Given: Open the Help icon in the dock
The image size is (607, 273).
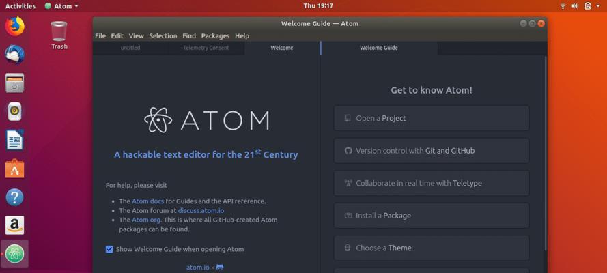Looking at the screenshot, I should 15,197.
